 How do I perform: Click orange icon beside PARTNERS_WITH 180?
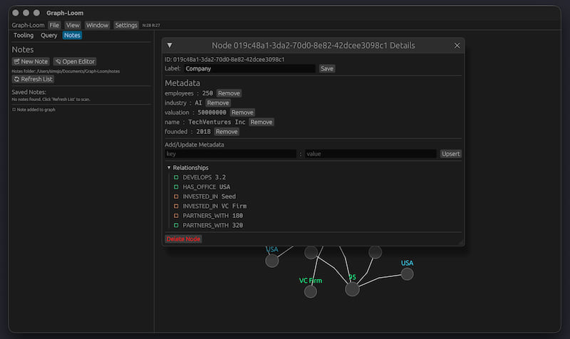[176, 216]
